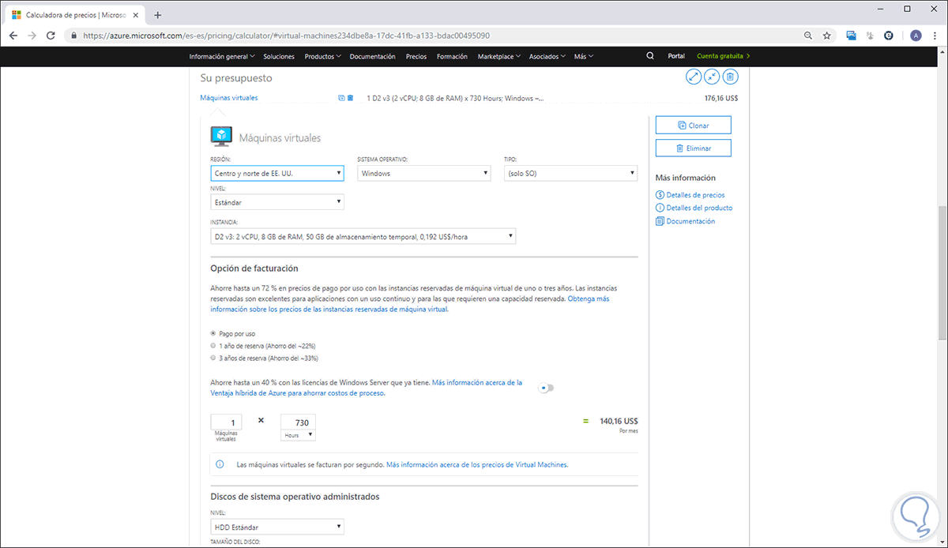Click browser forward arrow
Viewport: 948px width, 548px height.
(32, 36)
